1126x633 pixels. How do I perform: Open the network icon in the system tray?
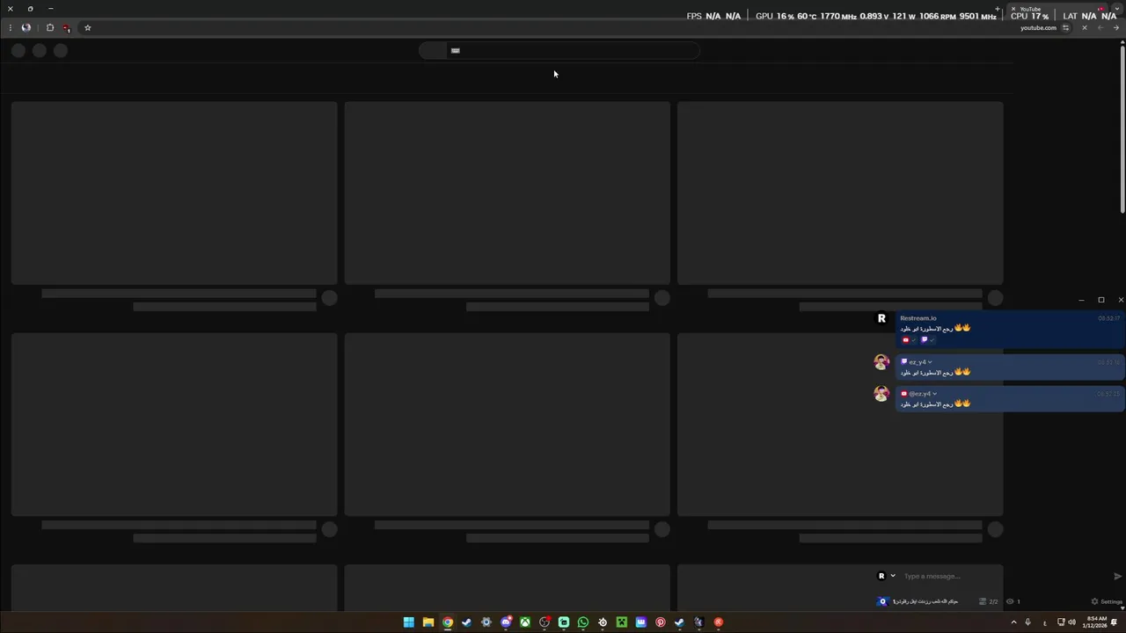(1061, 622)
